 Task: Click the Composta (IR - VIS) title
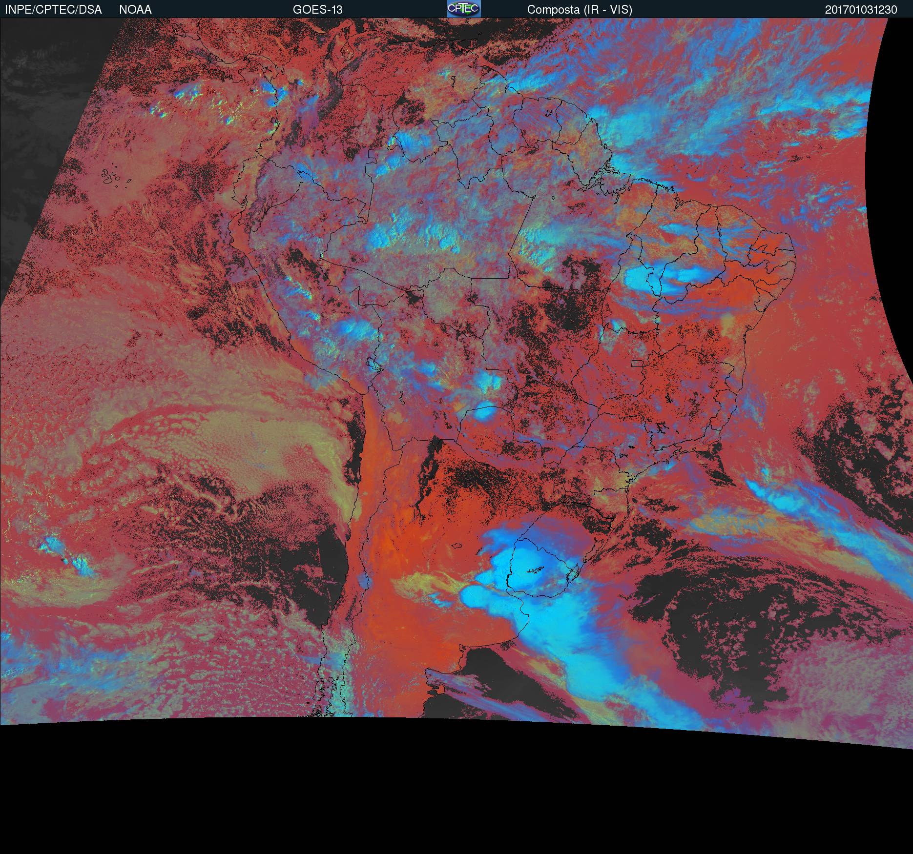(x=580, y=10)
